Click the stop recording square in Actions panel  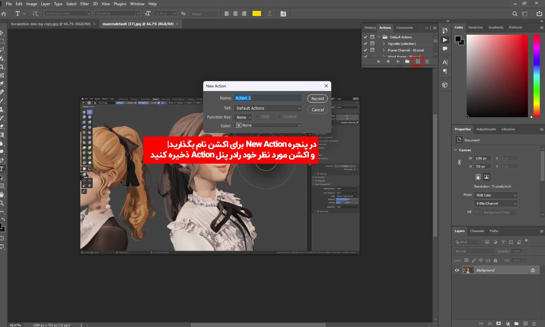tap(379, 62)
